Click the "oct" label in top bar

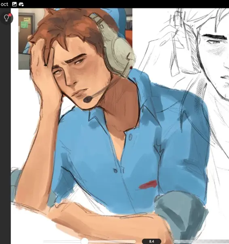[x=4, y=4]
